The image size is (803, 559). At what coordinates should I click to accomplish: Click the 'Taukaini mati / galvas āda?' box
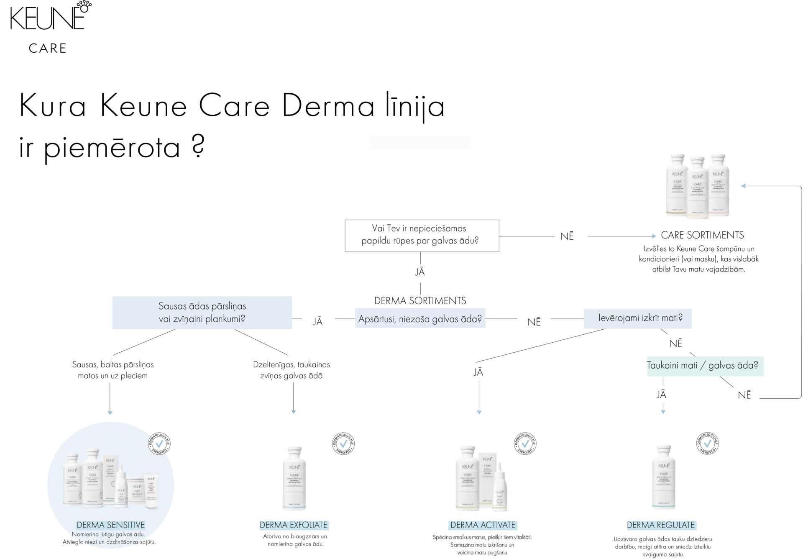pos(705,366)
